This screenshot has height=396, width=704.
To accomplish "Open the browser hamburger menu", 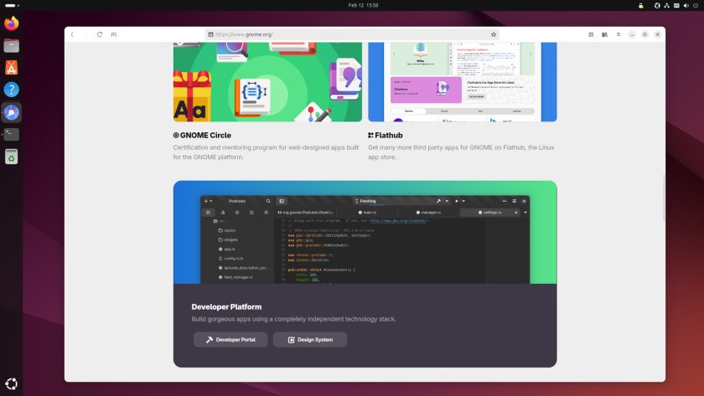I will pos(619,34).
